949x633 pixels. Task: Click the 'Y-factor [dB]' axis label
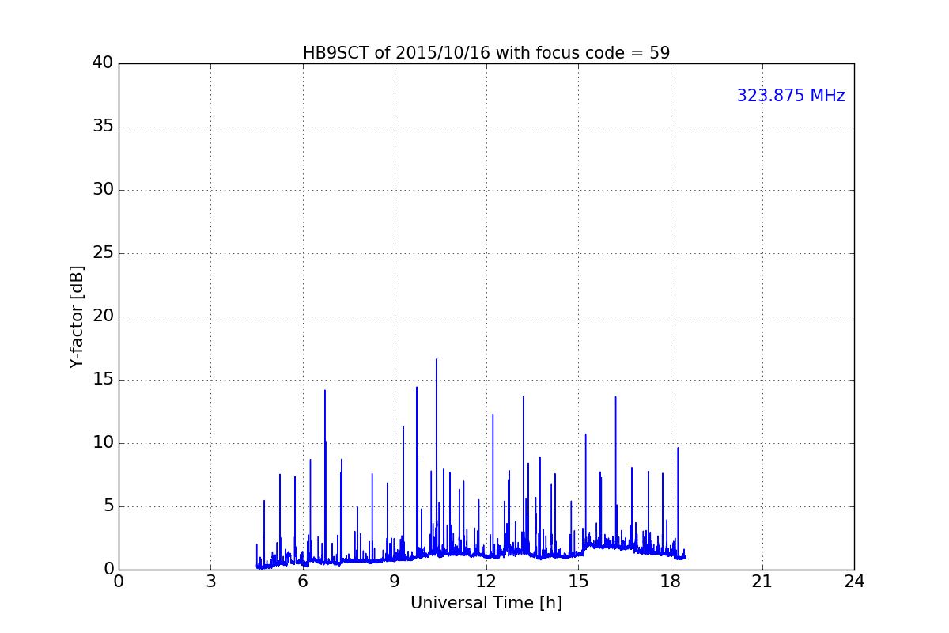(77, 316)
